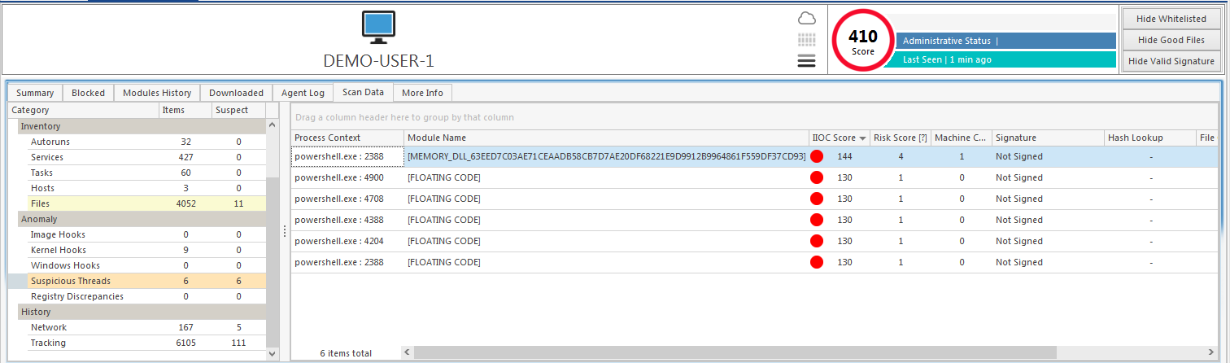1230x363 pixels.
Task: Sort by Process Context column header
Action: 347,138
